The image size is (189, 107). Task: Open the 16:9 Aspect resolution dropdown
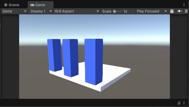(x=77, y=11)
